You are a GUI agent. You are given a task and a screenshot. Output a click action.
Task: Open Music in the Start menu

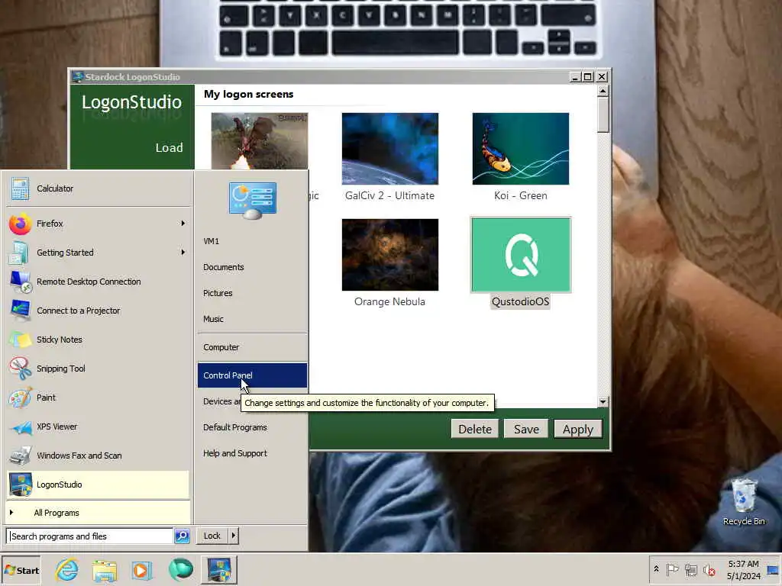click(x=252, y=319)
